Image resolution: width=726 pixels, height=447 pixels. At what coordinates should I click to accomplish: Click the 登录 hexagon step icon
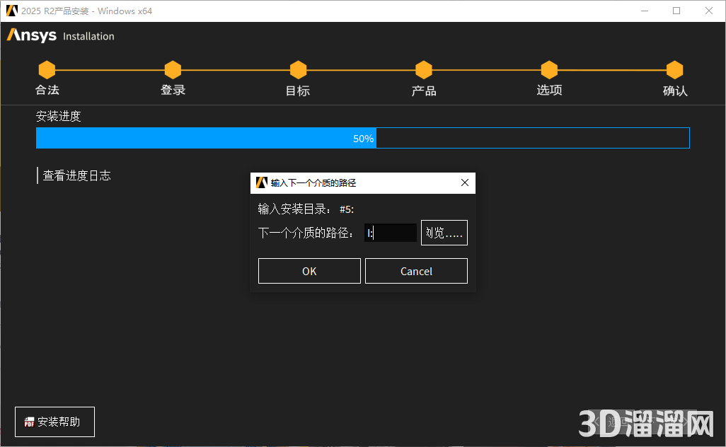173,69
